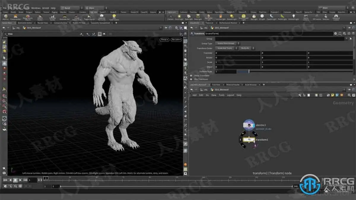Click the Gamepad Camera shelf tool

pos(336,17)
